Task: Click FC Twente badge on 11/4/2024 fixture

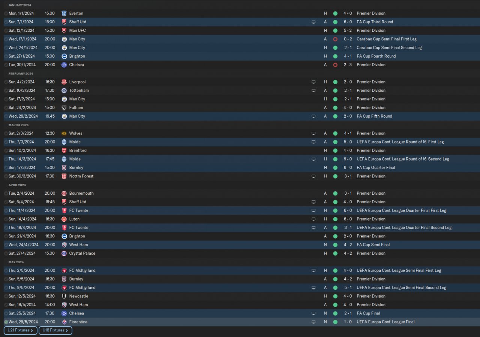Action: (x=64, y=210)
